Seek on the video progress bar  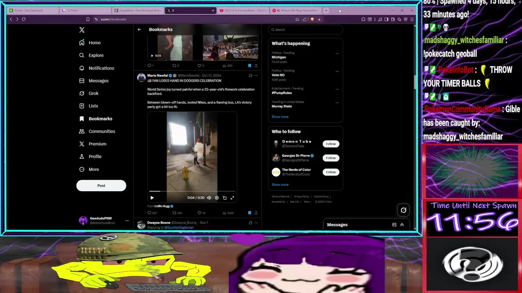[192, 191]
